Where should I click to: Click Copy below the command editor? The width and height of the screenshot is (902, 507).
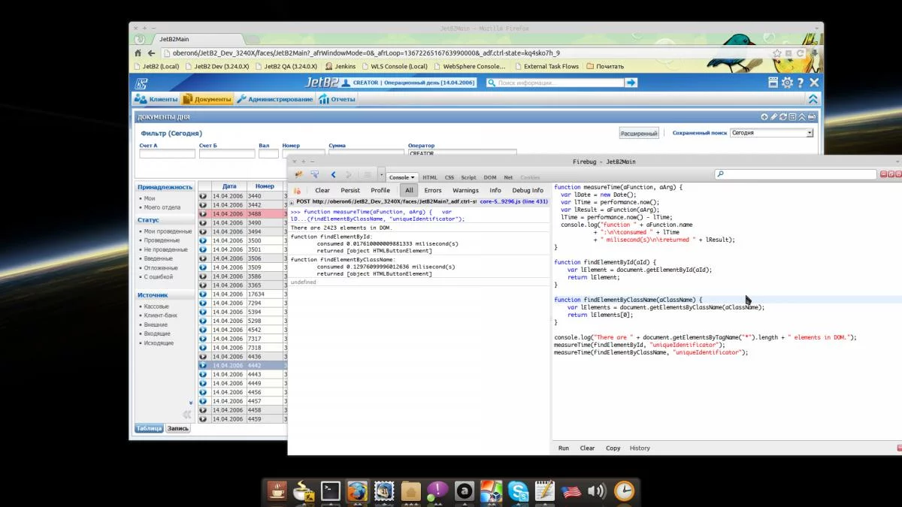tap(613, 448)
